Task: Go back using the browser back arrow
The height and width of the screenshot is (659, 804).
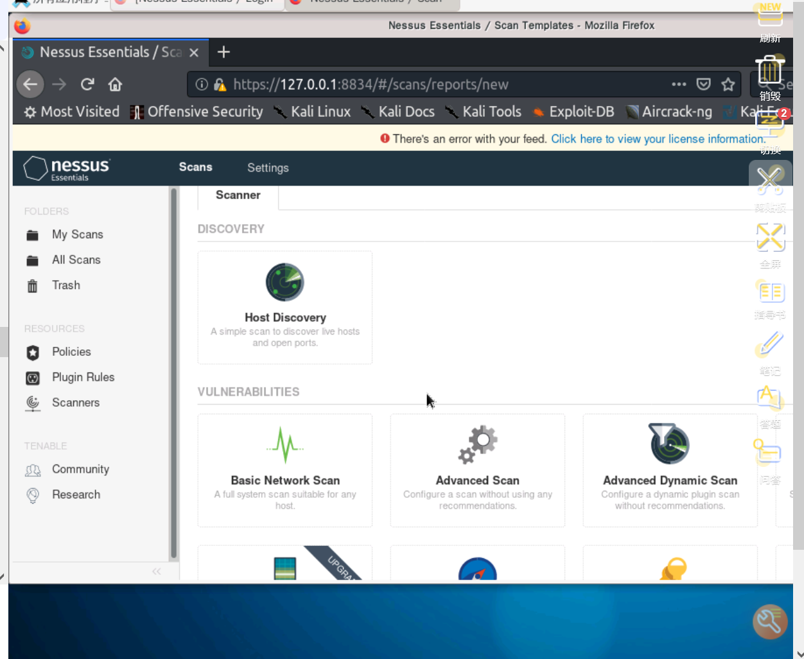Action: [30, 84]
